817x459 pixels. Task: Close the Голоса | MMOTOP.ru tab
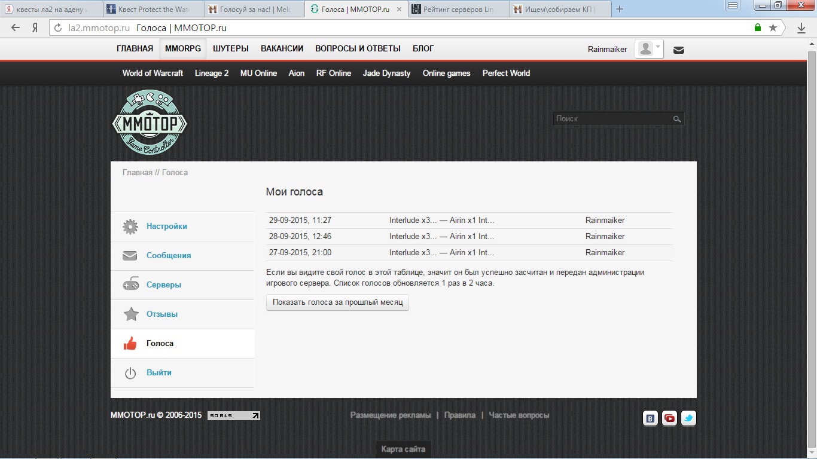click(399, 10)
